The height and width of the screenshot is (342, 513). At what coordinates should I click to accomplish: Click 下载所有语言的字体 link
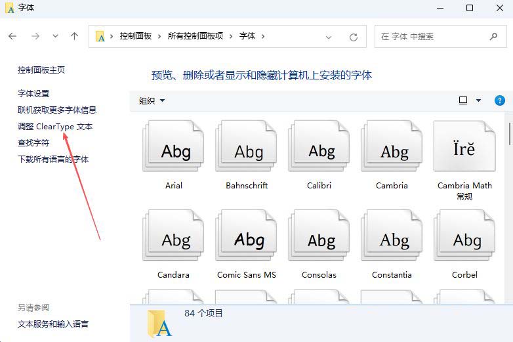pyautogui.click(x=53, y=159)
